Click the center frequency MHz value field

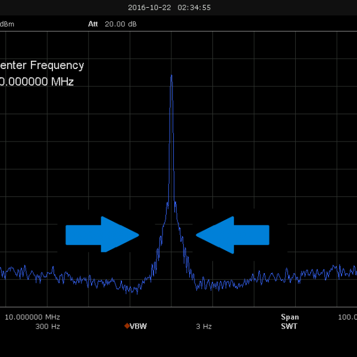[37, 82]
